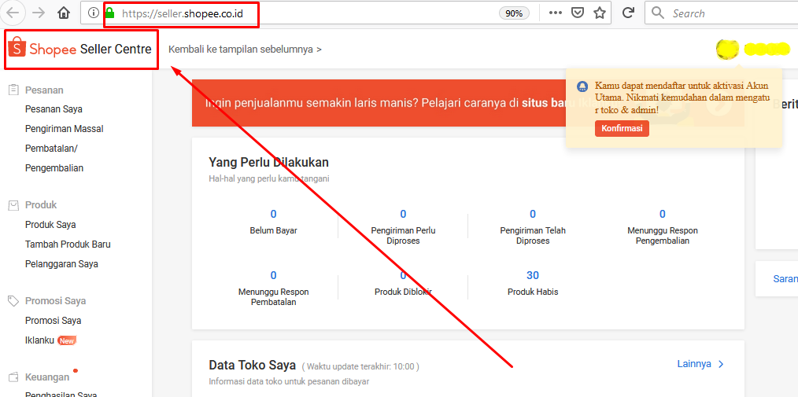Bookmark this page with the star icon

(600, 13)
